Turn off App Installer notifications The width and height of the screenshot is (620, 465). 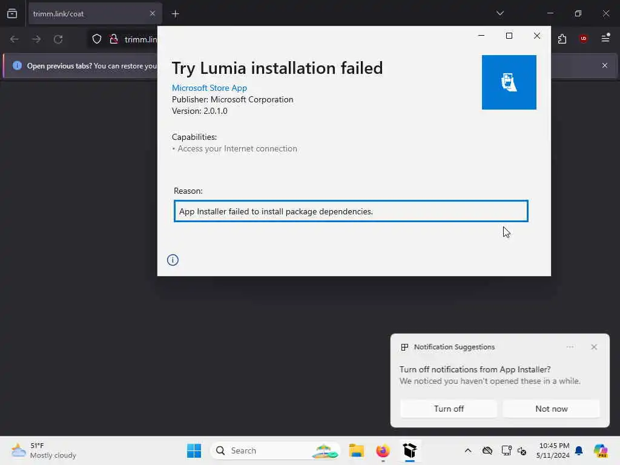point(449,409)
